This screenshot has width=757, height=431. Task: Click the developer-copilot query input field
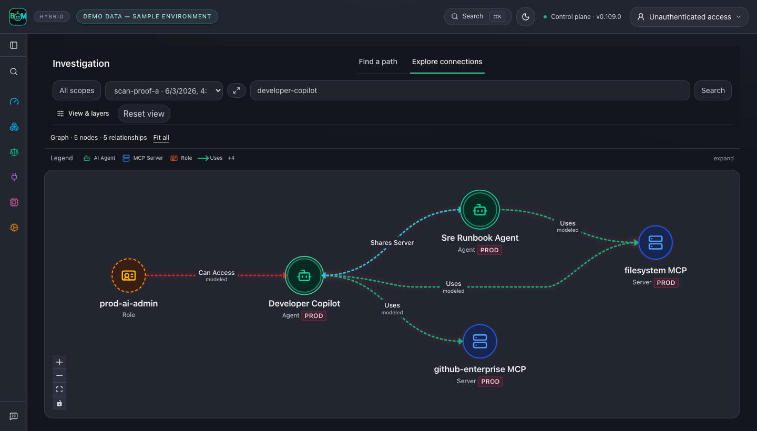(470, 90)
